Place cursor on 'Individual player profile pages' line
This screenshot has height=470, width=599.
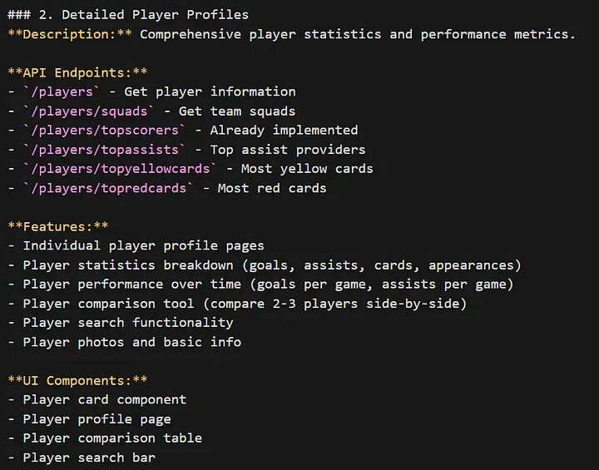[x=143, y=245]
